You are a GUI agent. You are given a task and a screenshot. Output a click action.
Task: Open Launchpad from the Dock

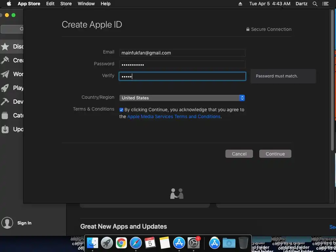pos(107,243)
